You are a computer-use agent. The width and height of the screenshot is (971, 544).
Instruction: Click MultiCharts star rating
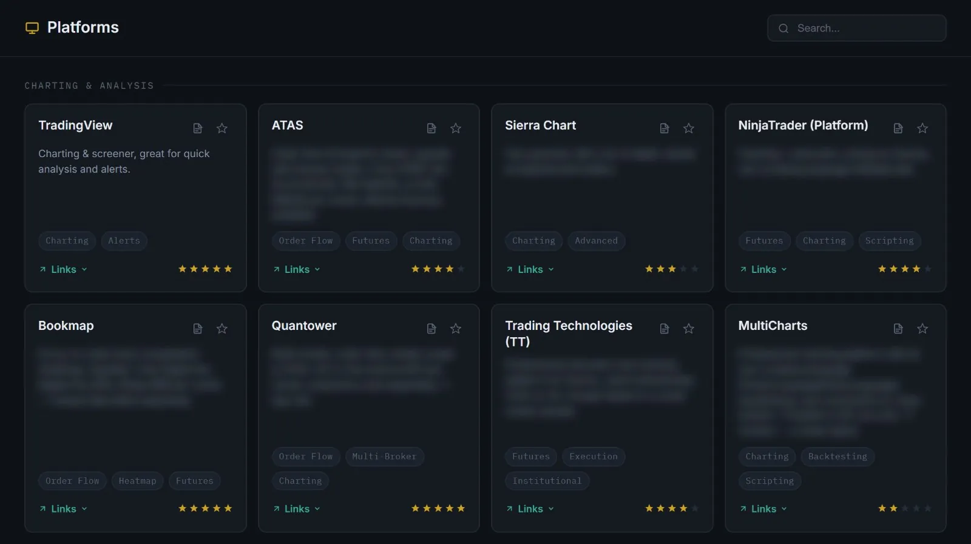tap(905, 508)
